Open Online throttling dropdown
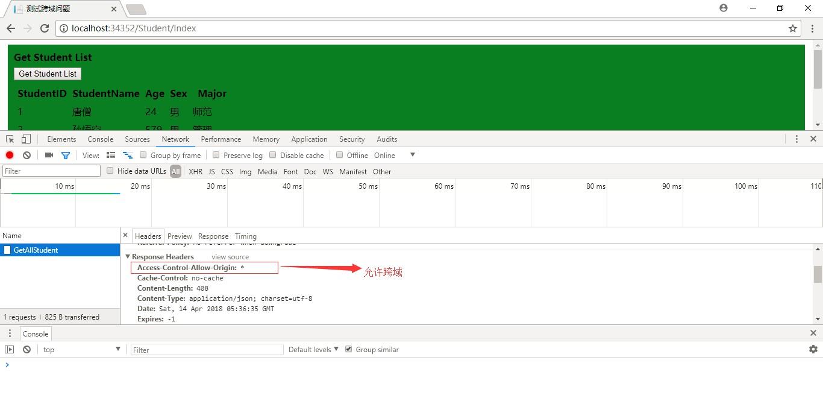Screen dimensions: 823x398 click(395, 155)
